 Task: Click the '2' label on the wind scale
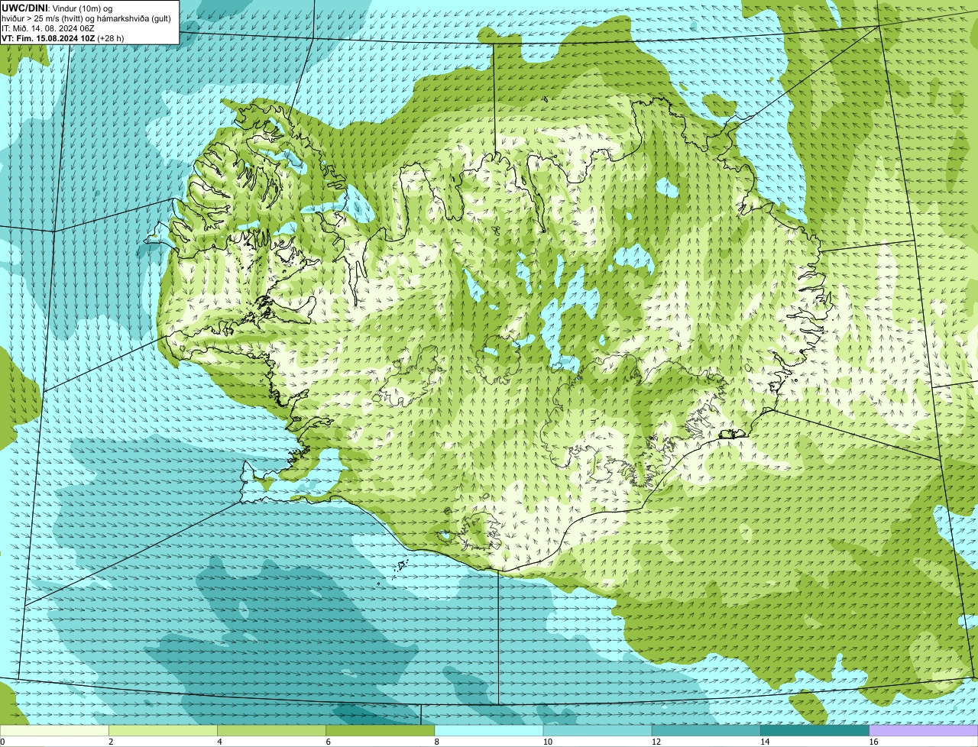pyautogui.click(x=111, y=742)
